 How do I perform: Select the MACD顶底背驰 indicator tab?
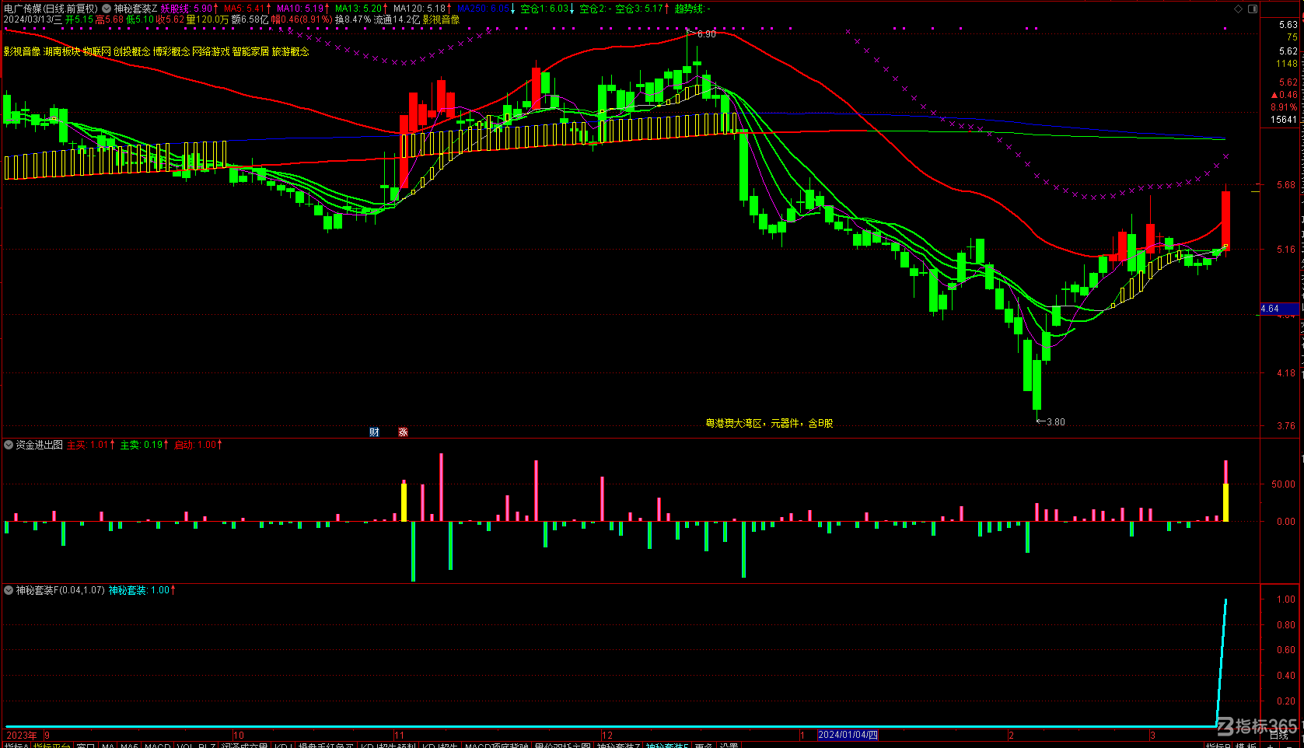[497, 745]
